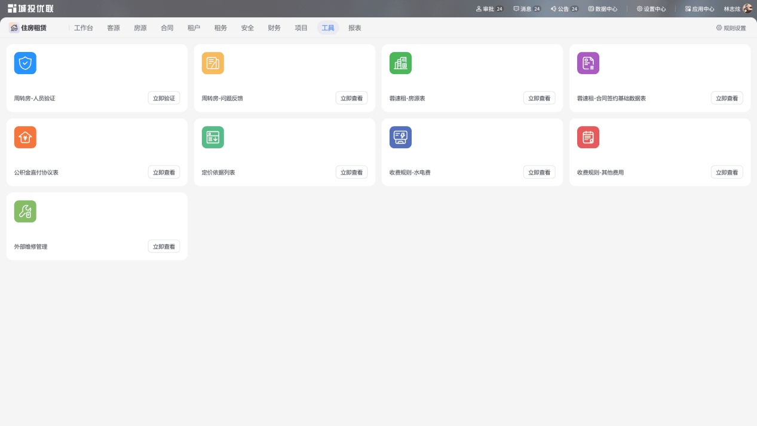757x426 pixels.
Task: Select the teal 定价依据列表 icon
Action: [x=213, y=137]
